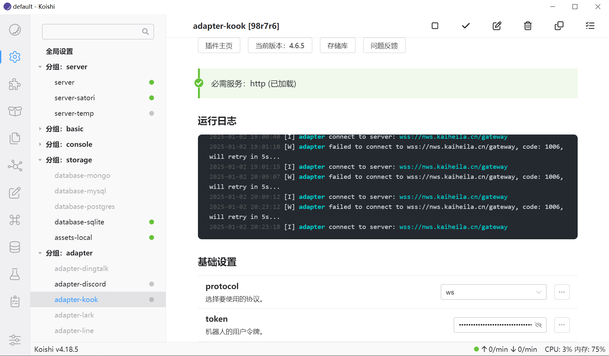
Task: Toggle token visibility eye icon
Action: click(x=538, y=325)
